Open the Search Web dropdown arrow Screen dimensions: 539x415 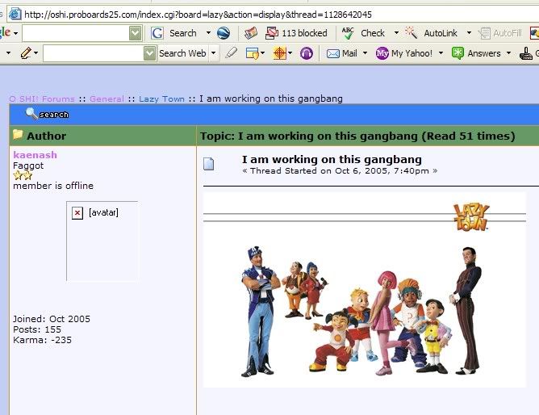click(x=214, y=53)
